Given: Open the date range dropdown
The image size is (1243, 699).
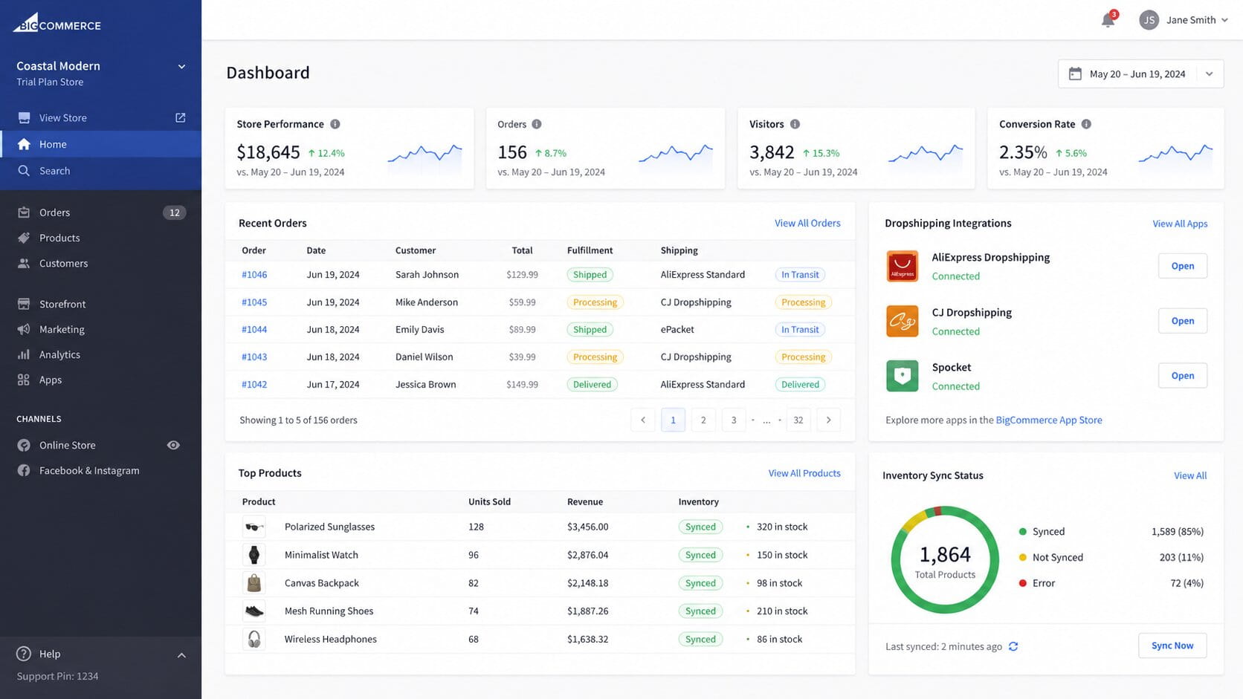Looking at the screenshot, I should (x=1209, y=74).
